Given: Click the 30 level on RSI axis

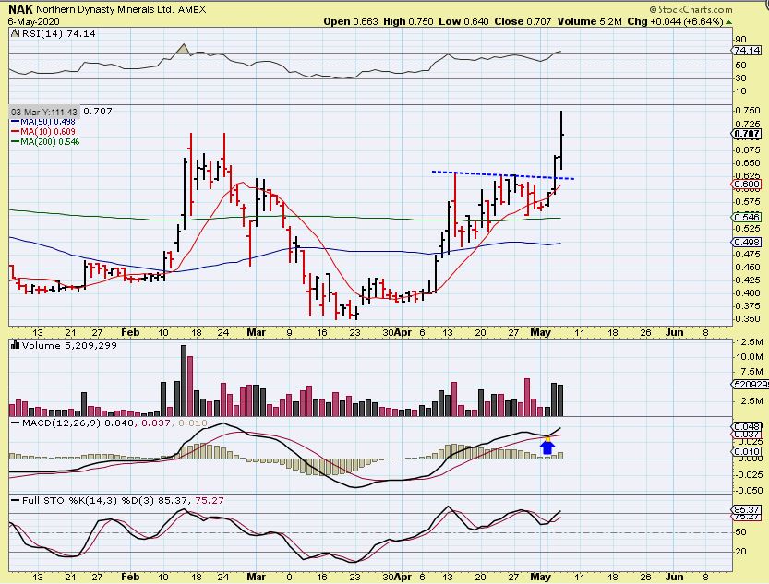Looking at the screenshot, I should tap(741, 78).
